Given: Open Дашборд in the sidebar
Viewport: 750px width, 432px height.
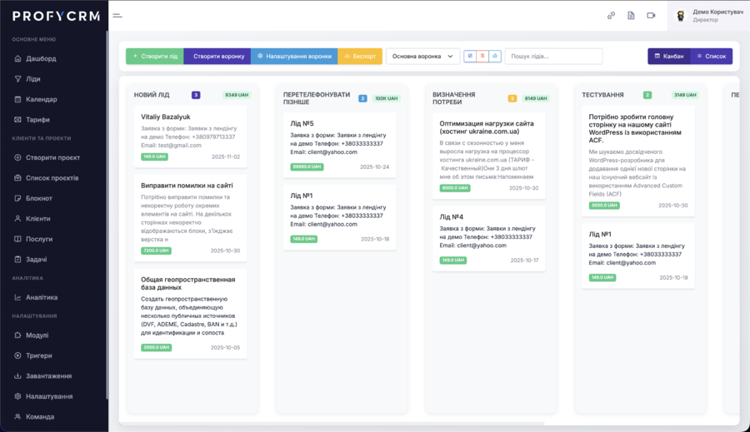Looking at the screenshot, I should click(x=41, y=58).
